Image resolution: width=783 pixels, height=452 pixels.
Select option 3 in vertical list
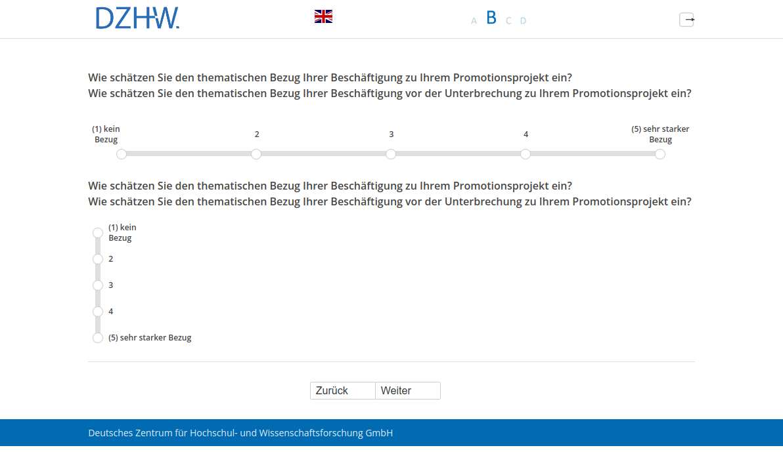98,285
